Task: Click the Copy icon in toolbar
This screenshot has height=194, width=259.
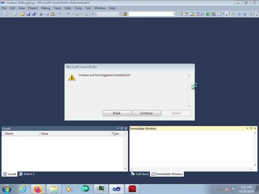Action: (x=47, y=14)
